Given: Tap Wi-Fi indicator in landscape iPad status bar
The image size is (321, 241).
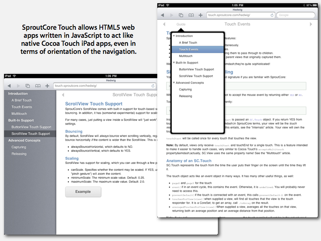Looking at the screenshot, I should 14,76.
